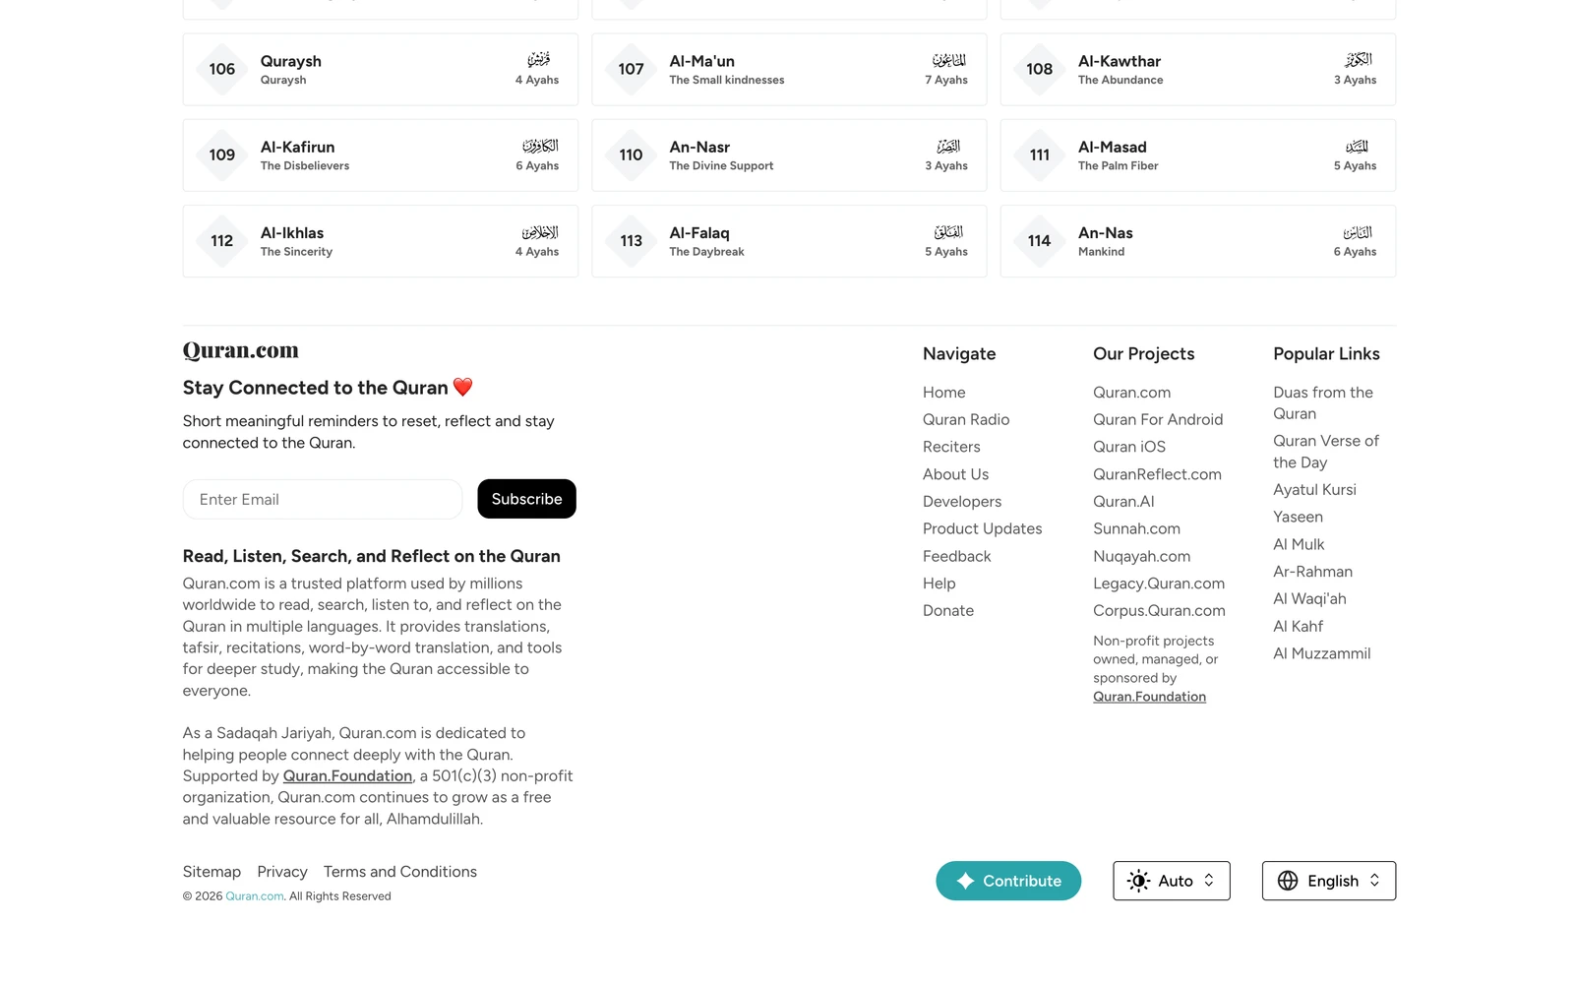Open the underlined Quran.Foundation link under Our Projects
This screenshot has width=1574, height=984.
click(x=1149, y=697)
